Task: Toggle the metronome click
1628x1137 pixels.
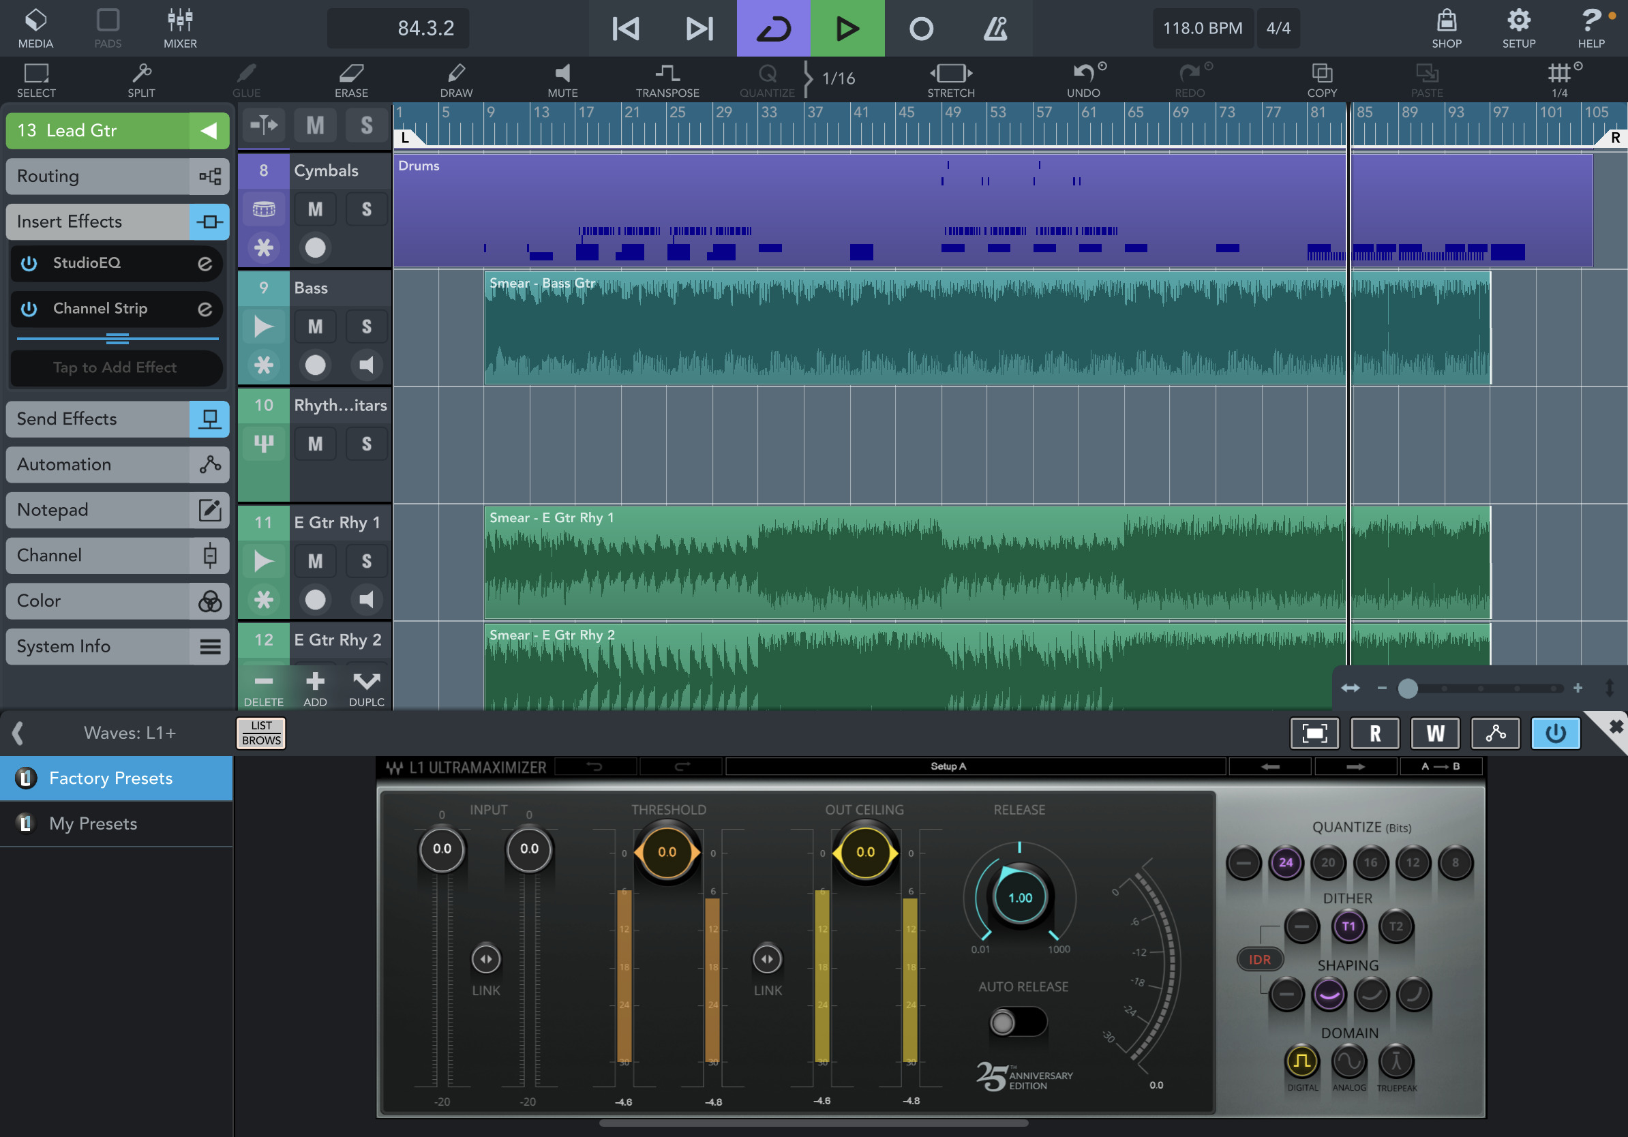Action: pos(995,29)
